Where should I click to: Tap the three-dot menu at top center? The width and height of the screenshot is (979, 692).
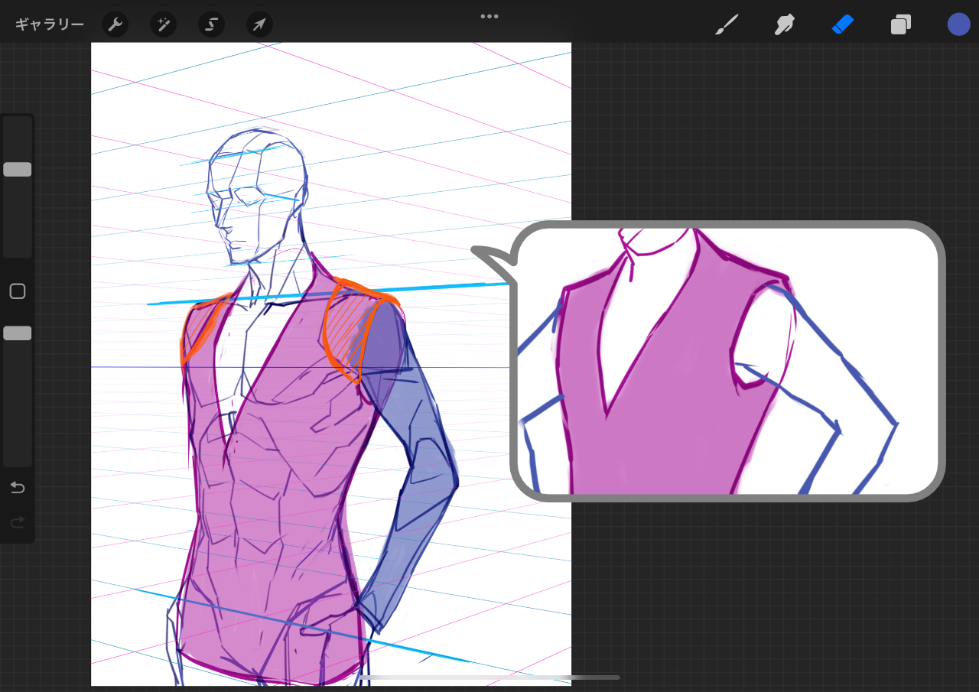point(489,16)
